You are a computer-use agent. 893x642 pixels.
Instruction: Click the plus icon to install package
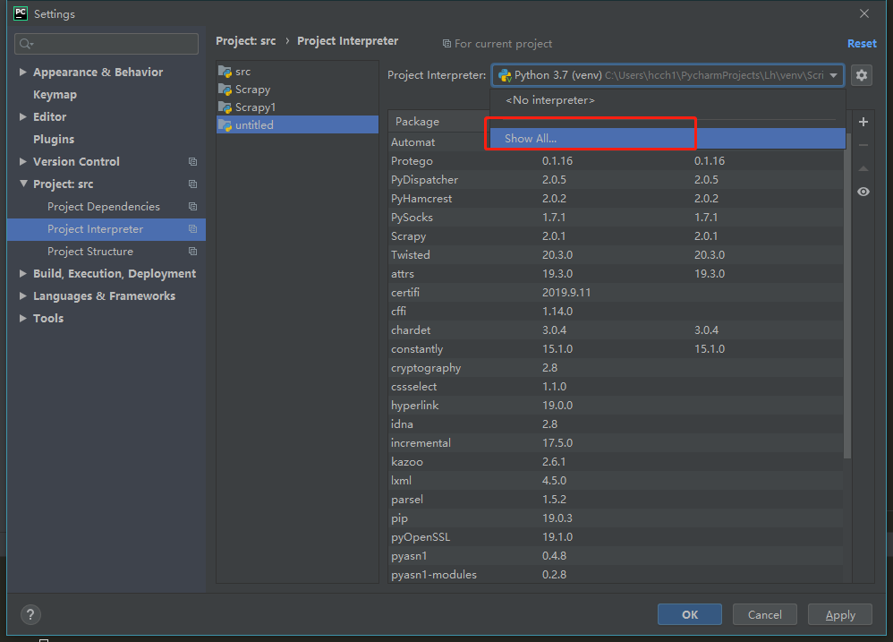point(863,122)
